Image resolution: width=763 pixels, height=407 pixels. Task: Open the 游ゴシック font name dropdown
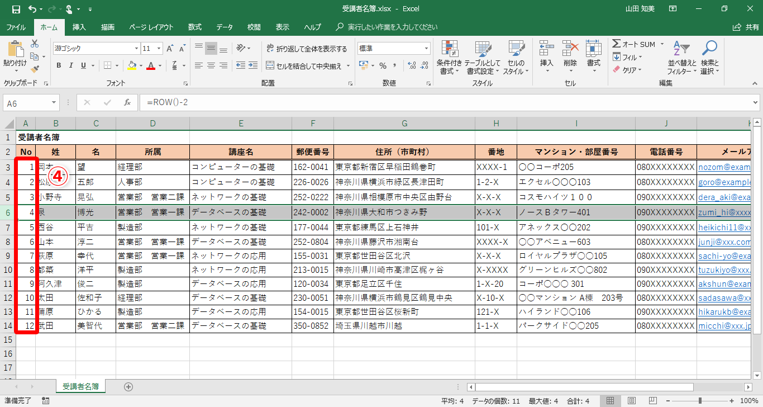tap(136, 49)
